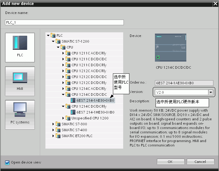
Task: Click the SIMATIC ET200 PLC folder icon
Action: (58, 136)
